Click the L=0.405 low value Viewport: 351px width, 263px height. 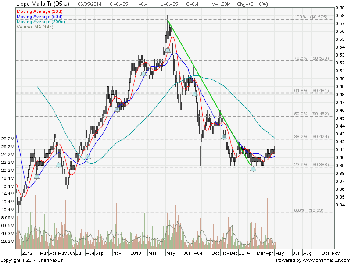(x=169, y=4)
